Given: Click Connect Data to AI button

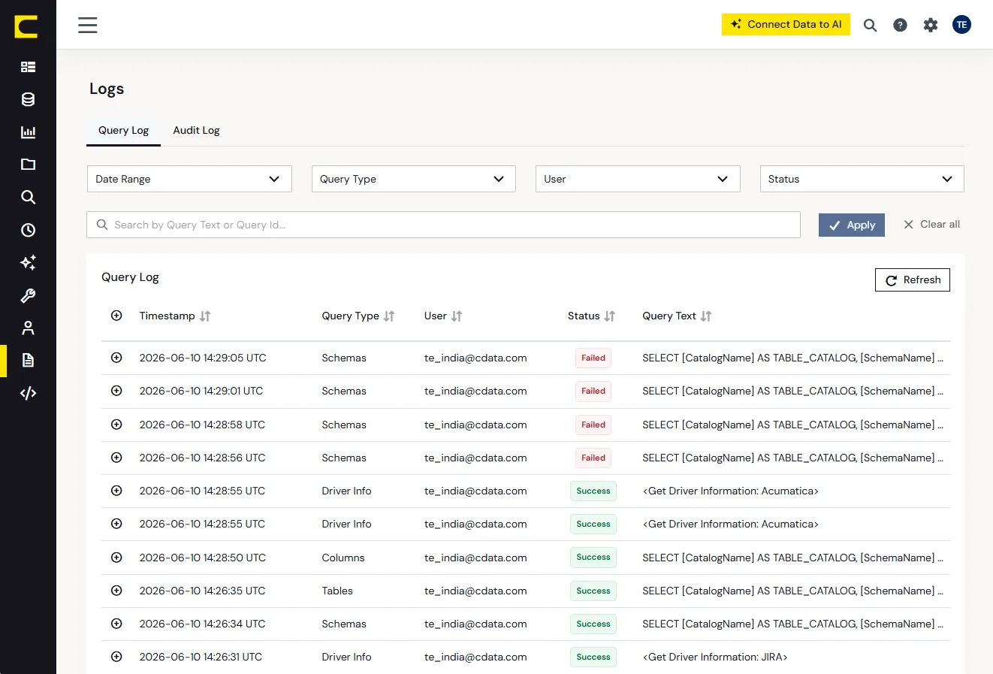Looking at the screenshot, I should [786, 24].
